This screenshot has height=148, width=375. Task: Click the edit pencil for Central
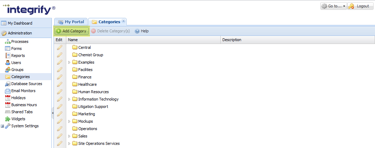[60, 47]
